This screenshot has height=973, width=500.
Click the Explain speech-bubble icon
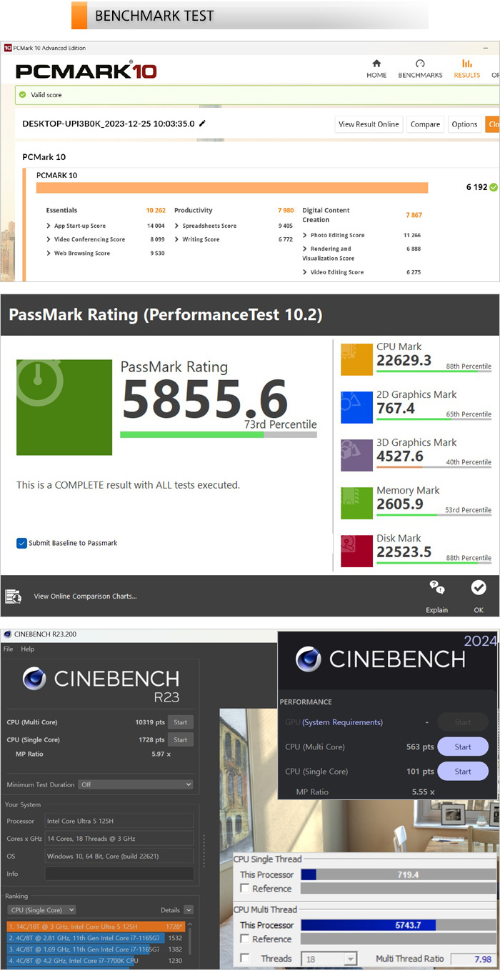point(437,588)
